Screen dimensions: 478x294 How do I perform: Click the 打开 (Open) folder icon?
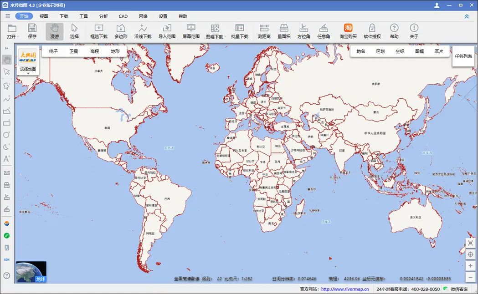coord(12,28)
